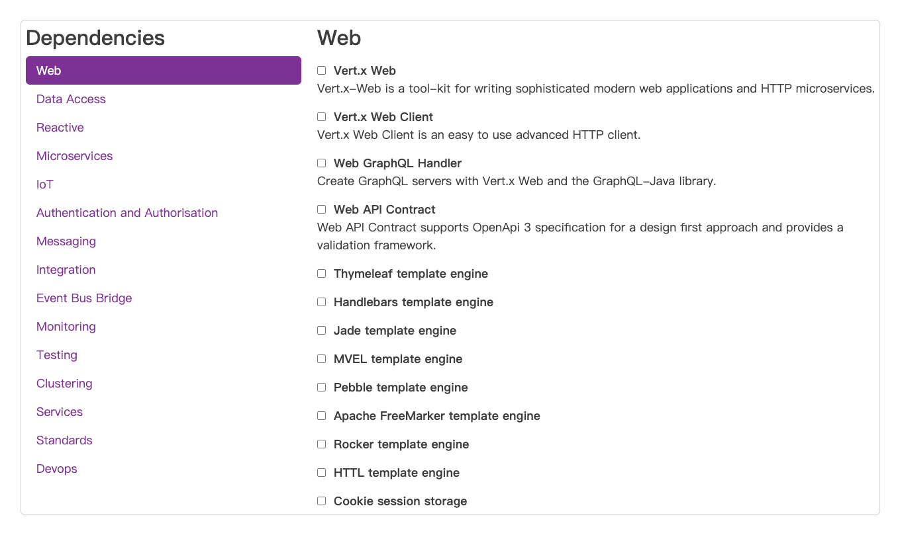Select MVEL template engine checkbox
The image size is (900, 535).
click(321, 359)
